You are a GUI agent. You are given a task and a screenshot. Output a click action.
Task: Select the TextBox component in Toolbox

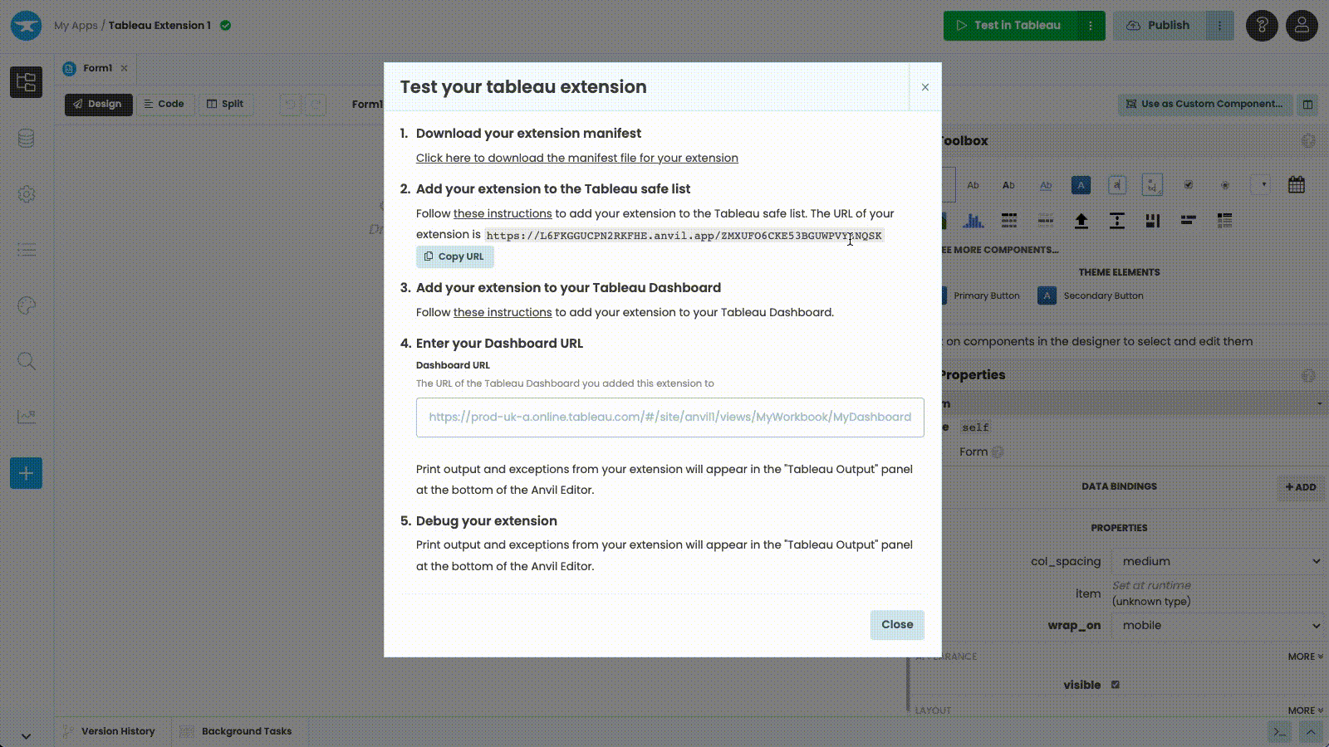[x=1117, y=185]
